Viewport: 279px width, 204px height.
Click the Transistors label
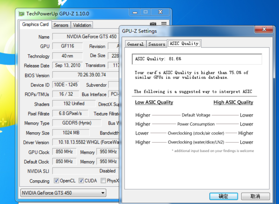(x=95, y=66)
